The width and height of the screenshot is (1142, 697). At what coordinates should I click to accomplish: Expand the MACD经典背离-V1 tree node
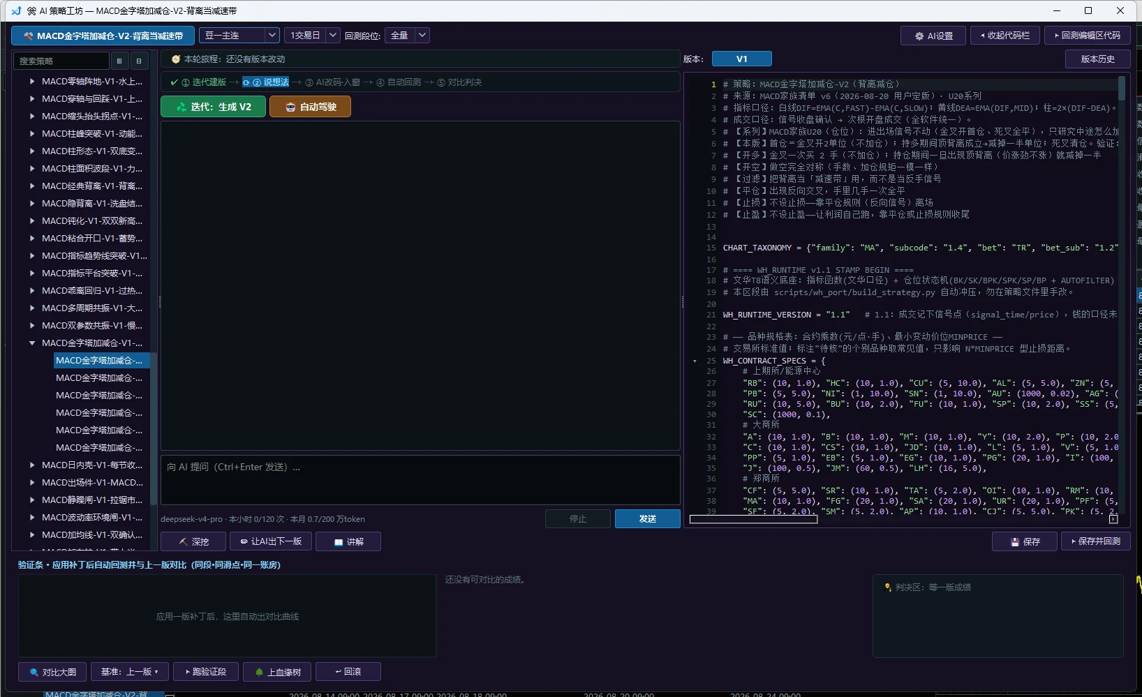click(32, 186)
